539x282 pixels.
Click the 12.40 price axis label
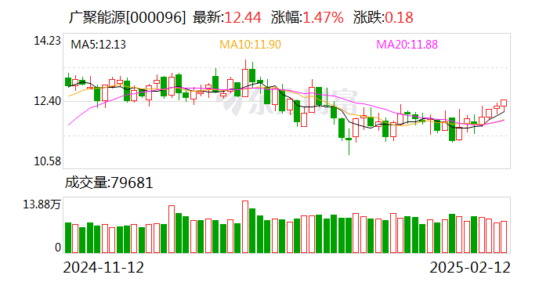pyautogui.click(x=47, y=101)
